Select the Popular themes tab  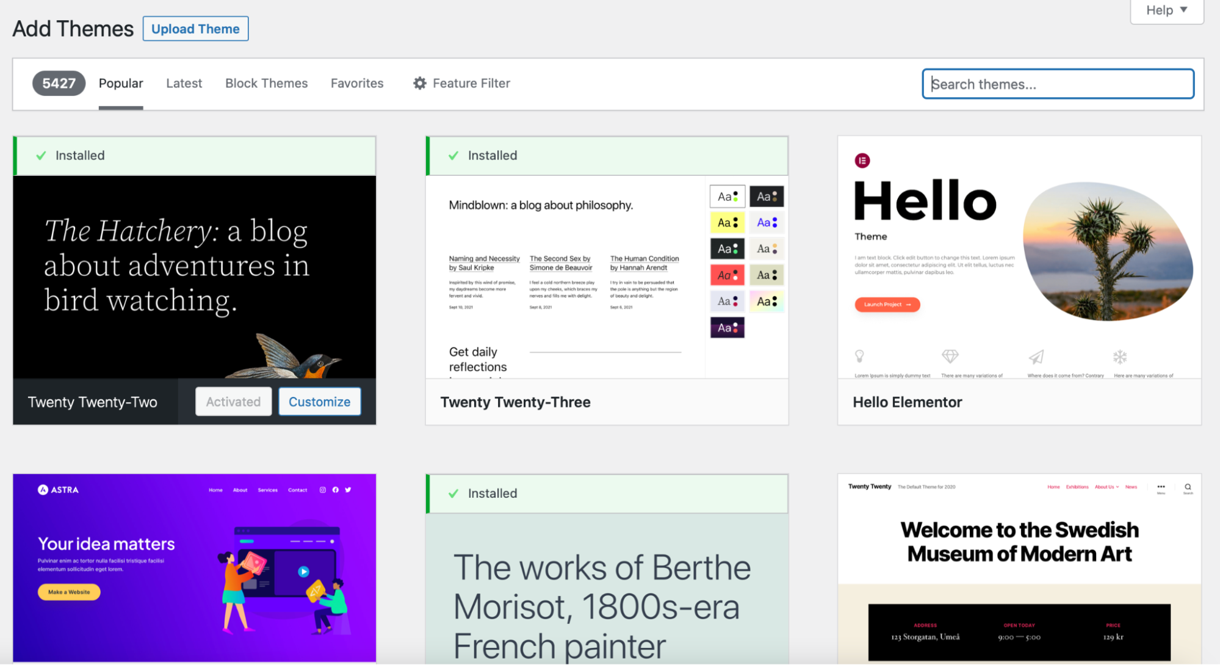tap(120, 82)
